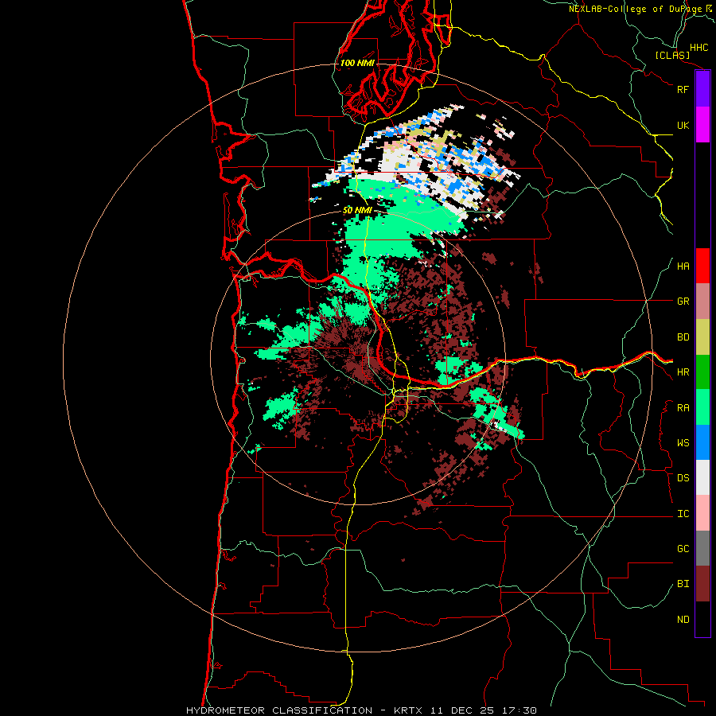Click the HA legend label
The width and height of the screenshot is (716, 716).
click(683, 267)
